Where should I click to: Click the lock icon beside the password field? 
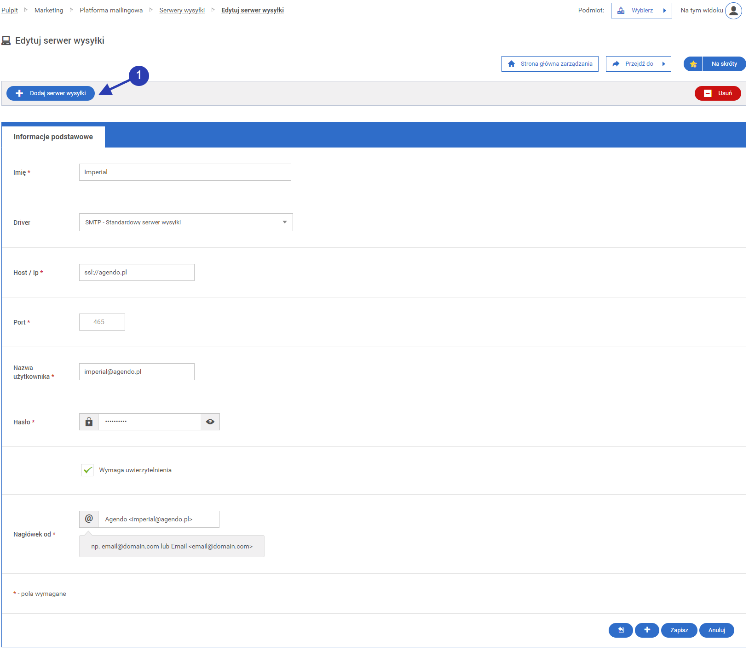(89, 422)
